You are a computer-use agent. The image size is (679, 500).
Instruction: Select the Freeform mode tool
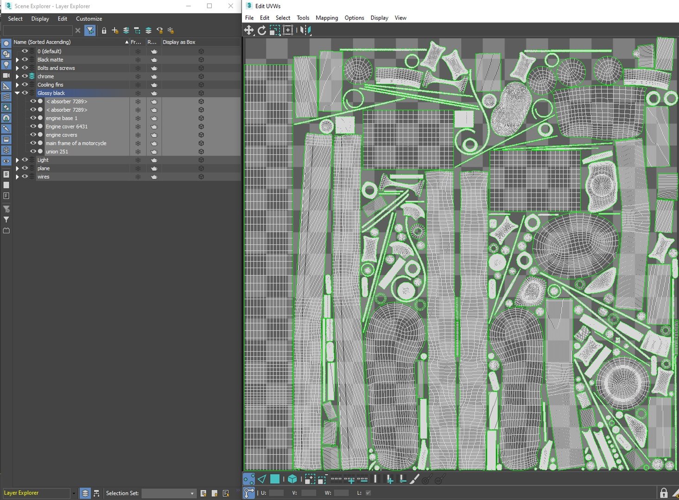tap(288, 30)
